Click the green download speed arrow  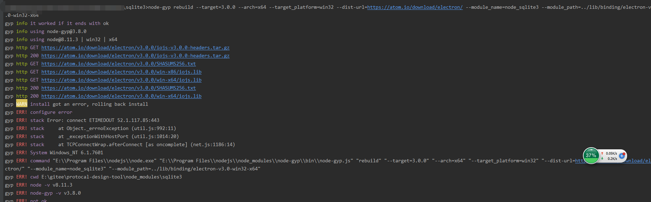coord(602,158)
